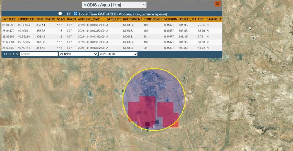Select the UTC radio button
Screen dimensions: 293x151
[60, 14]
